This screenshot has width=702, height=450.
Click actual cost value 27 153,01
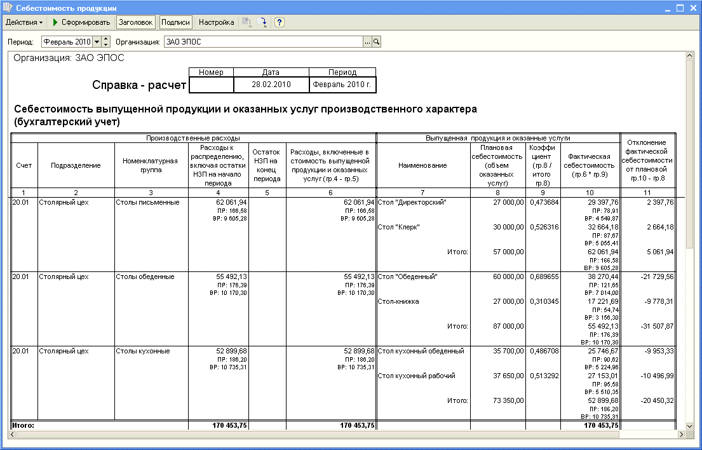tap(603, 376)
